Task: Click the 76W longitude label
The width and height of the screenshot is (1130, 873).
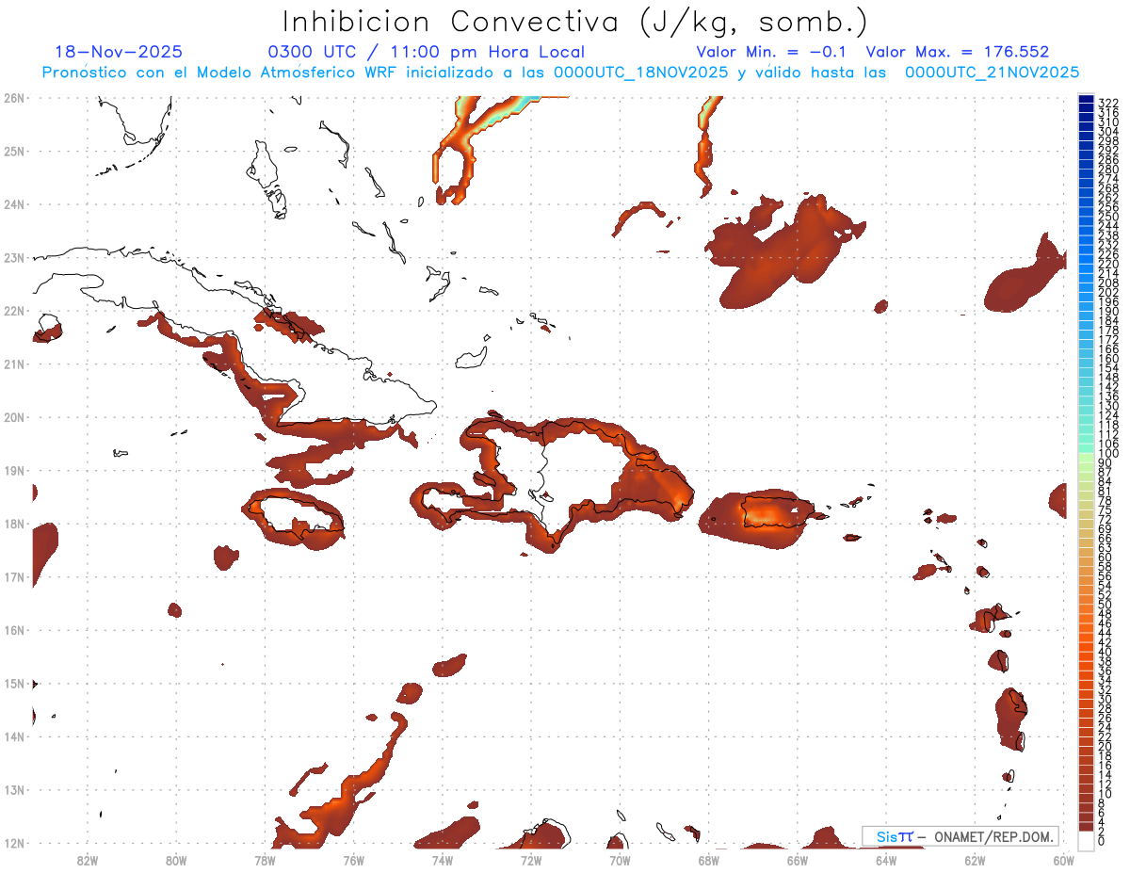Action: 353,860
